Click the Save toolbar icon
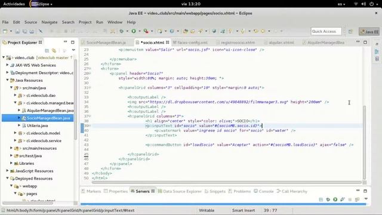Image resolution: width=382 pixels, height=215 pixels. click(x=17, y=31)
